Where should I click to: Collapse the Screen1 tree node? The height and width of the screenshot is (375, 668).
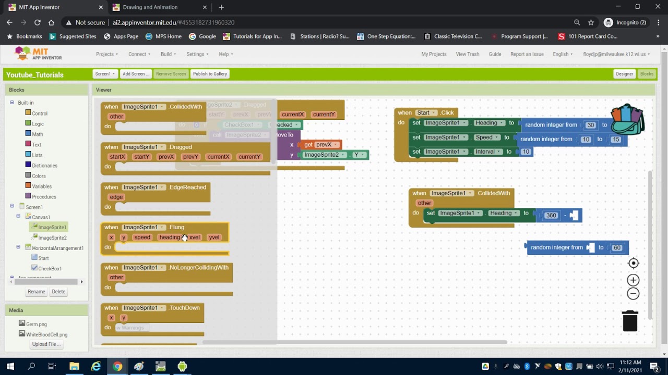coord(12,206)
